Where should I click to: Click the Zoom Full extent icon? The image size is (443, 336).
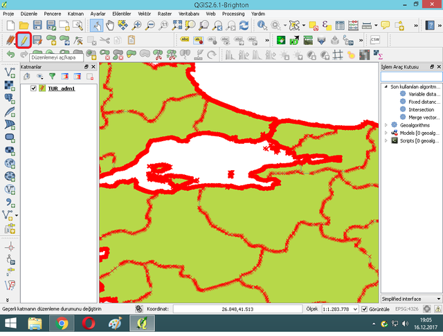click(x=177, y=25)
